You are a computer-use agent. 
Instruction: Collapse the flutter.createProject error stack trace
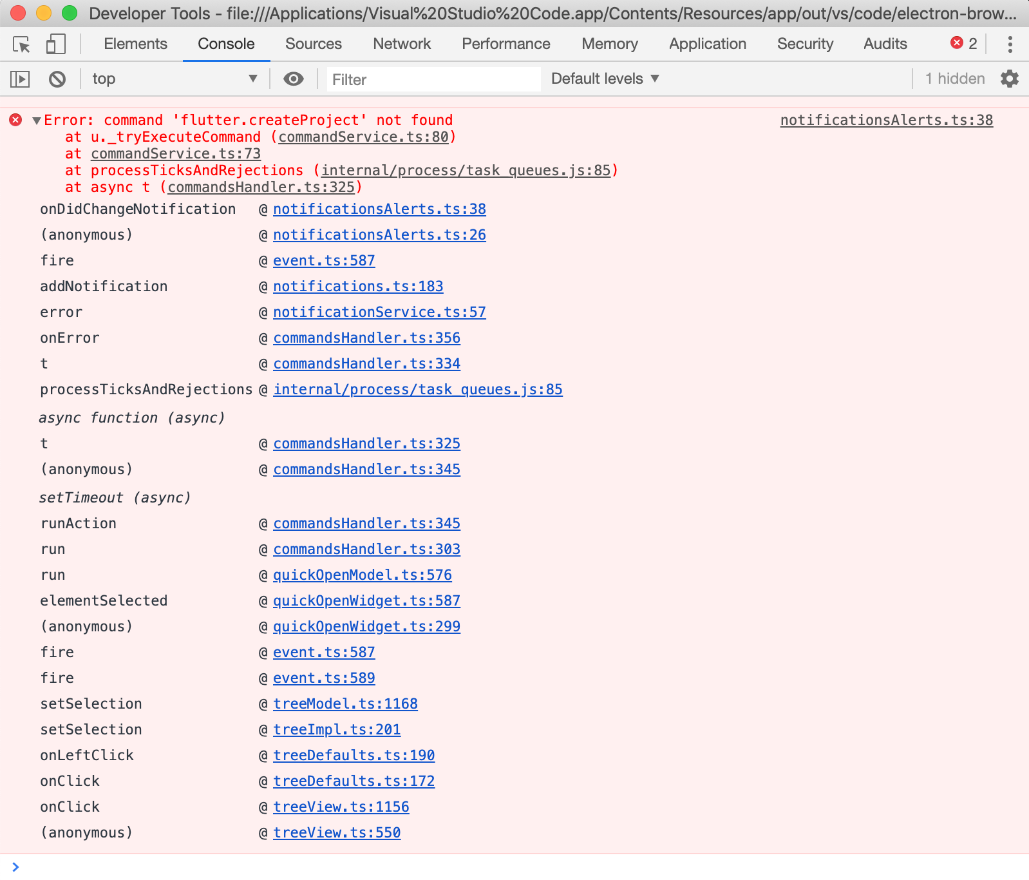pos(37,120)
